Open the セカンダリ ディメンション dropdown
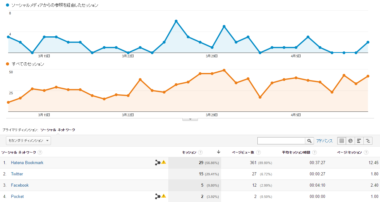Image resolution: width=380 pixels, height=202 pixels. point(28,141)
